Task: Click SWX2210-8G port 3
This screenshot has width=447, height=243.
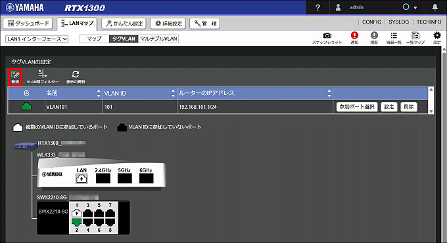Action: (x=88, y=213)
